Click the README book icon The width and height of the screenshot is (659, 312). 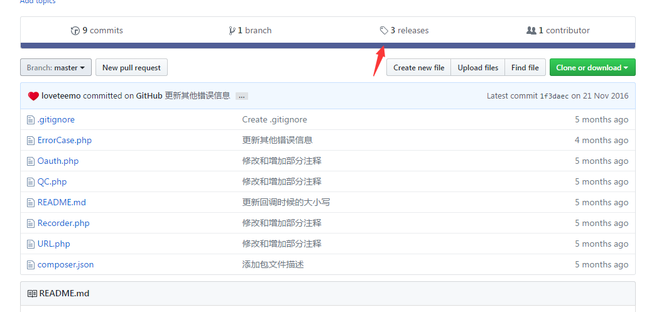pyautogui.click(x=32, y=294)
